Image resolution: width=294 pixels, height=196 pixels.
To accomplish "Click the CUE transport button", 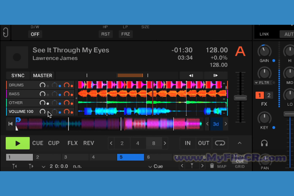I will click(38, 143).
